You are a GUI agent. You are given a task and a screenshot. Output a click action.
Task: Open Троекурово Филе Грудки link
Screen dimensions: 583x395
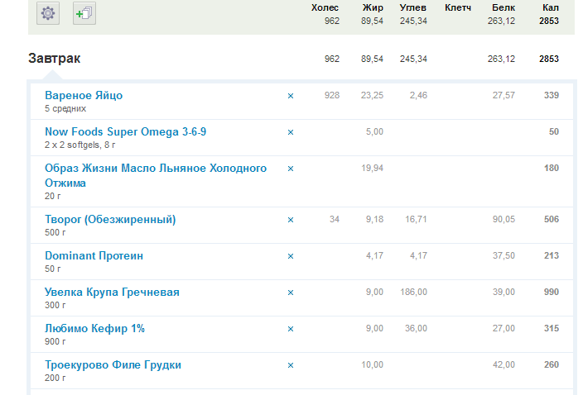(x=113, y=365)
